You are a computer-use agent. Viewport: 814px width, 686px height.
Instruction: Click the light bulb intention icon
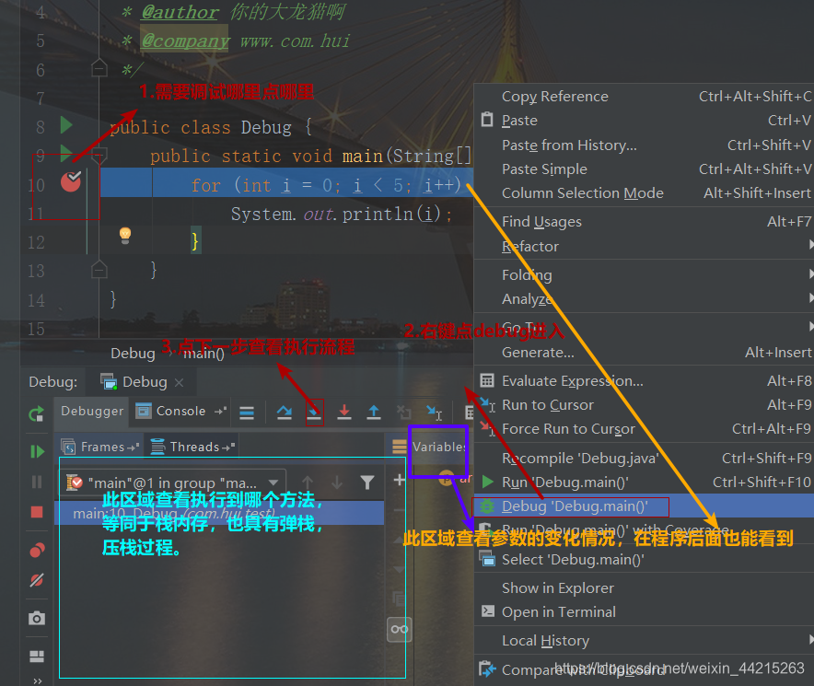pos(125,235)
